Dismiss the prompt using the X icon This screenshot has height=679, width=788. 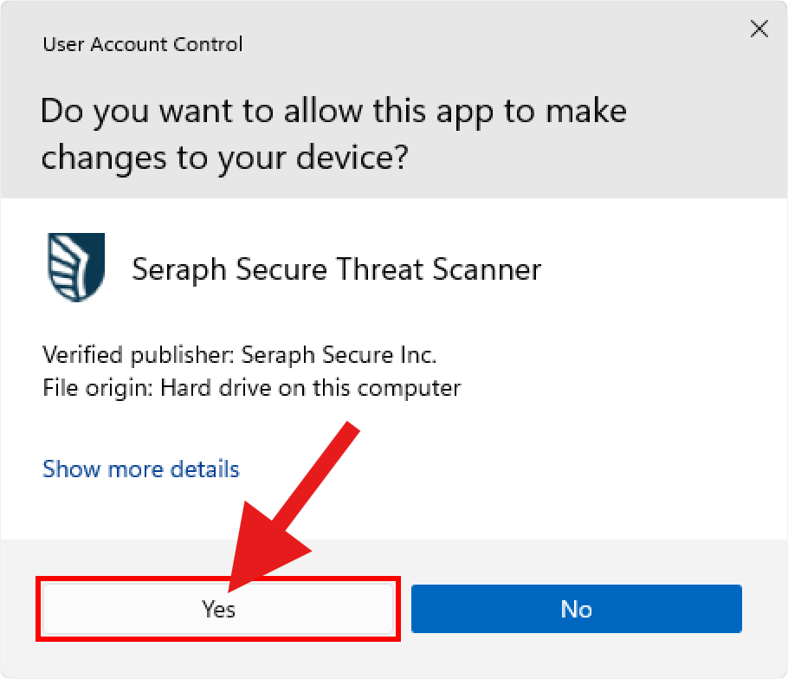pos(759,29)
